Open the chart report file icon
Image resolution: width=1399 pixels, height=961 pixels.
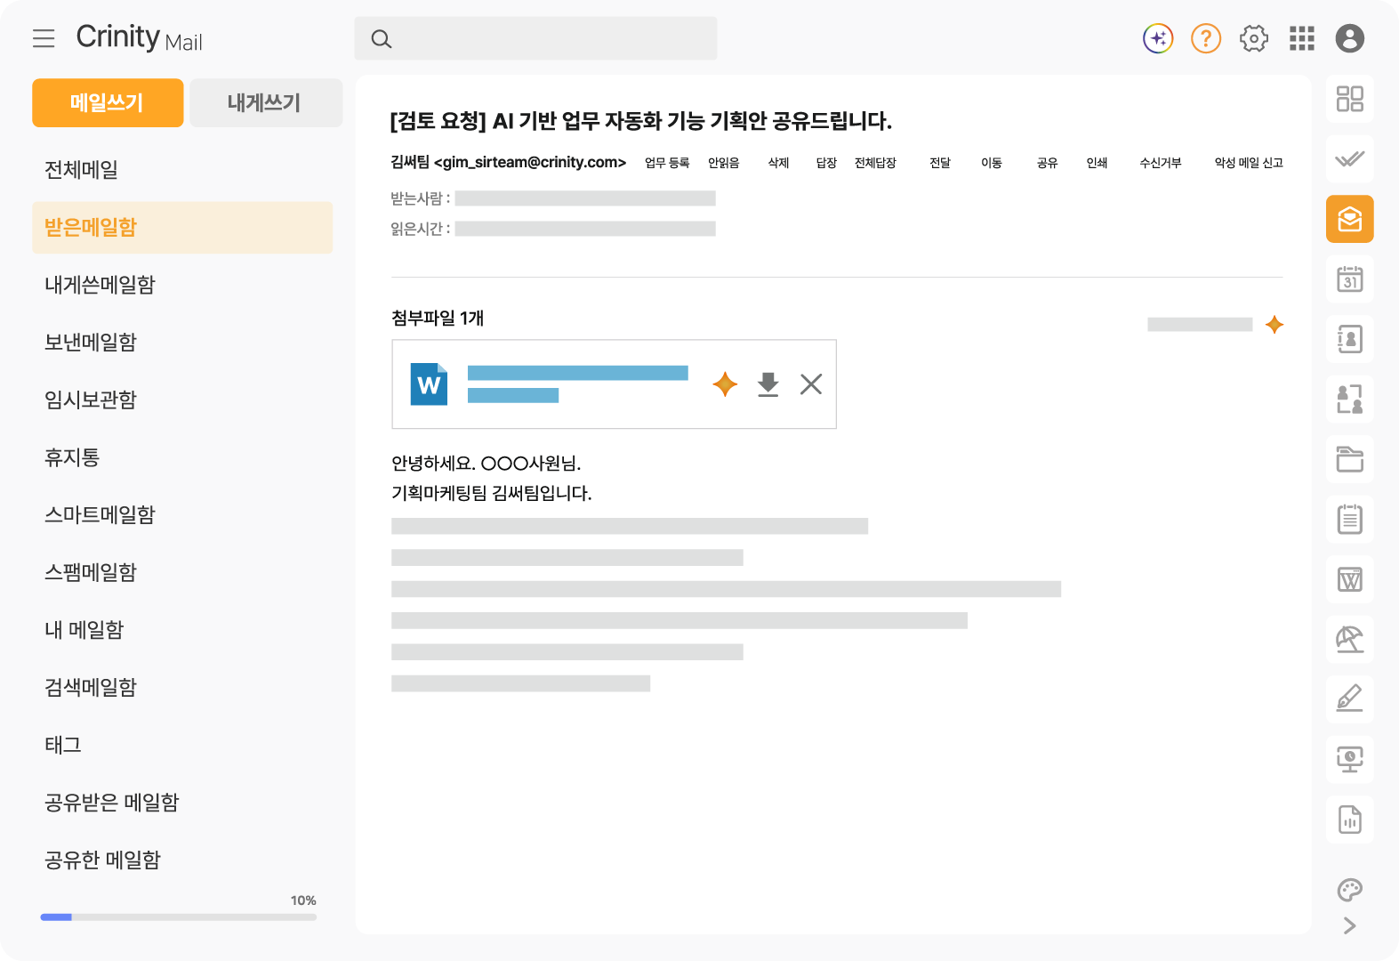pyautogui.click(x=1350, y=820)
